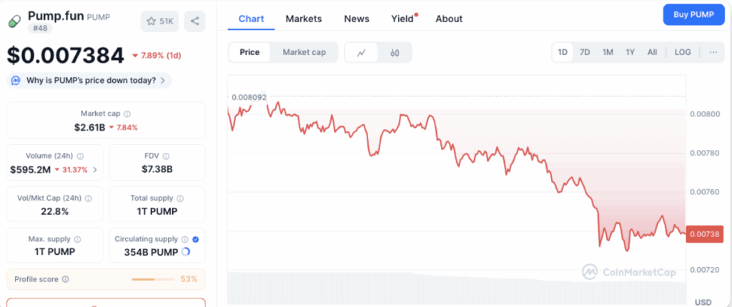Expand Volume (24h) details chevron

pyautogui.click(x=95, y=170)
